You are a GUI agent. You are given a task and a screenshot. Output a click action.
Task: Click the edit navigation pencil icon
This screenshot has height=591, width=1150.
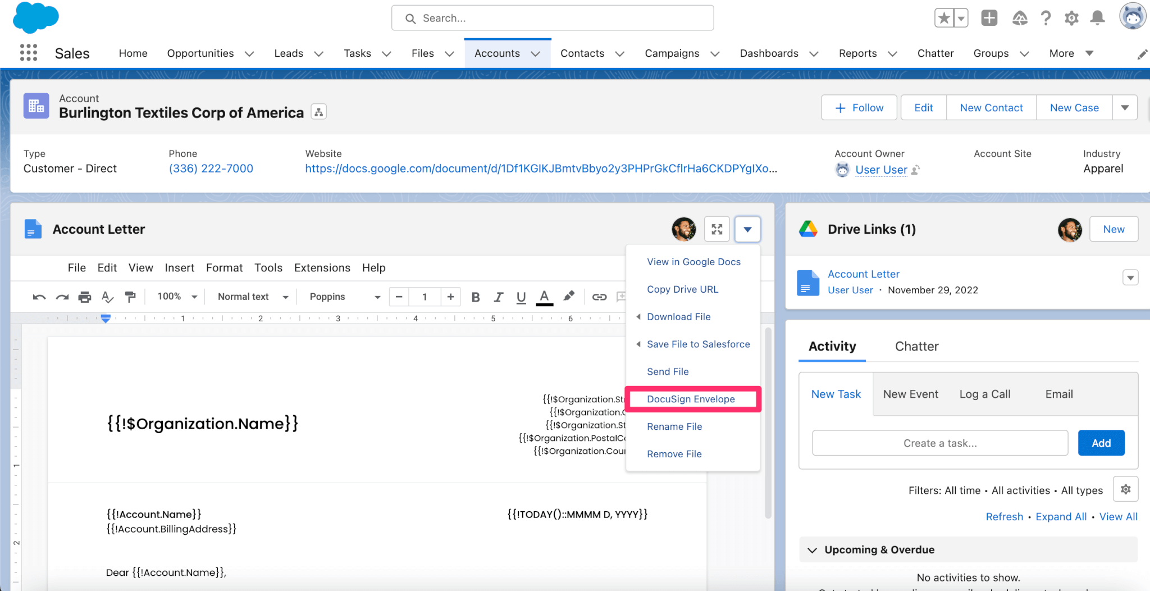click(x=1142, y=54)
